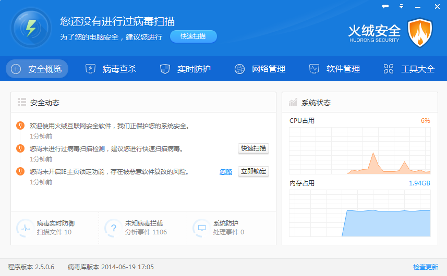Open the 工具大全 tab
The image size is (447, 276).
pyautogui.click(x=409, y=69)
